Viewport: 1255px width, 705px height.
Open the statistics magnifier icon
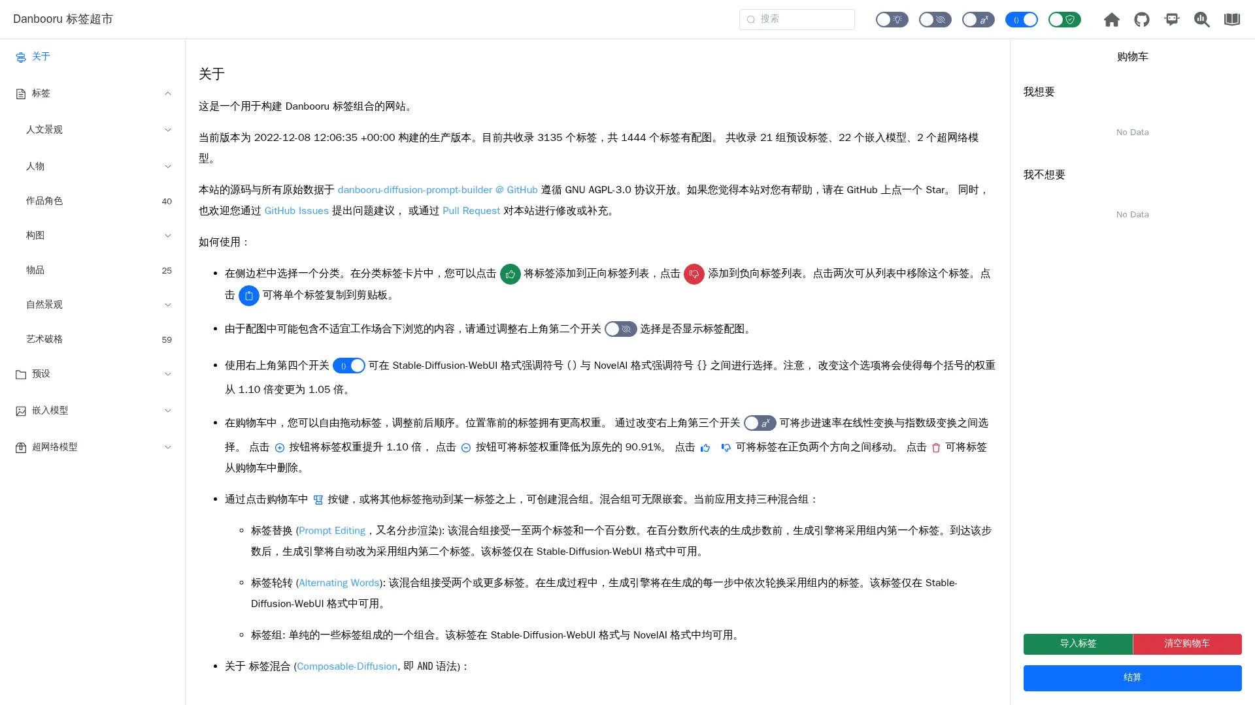[1202, 20]
